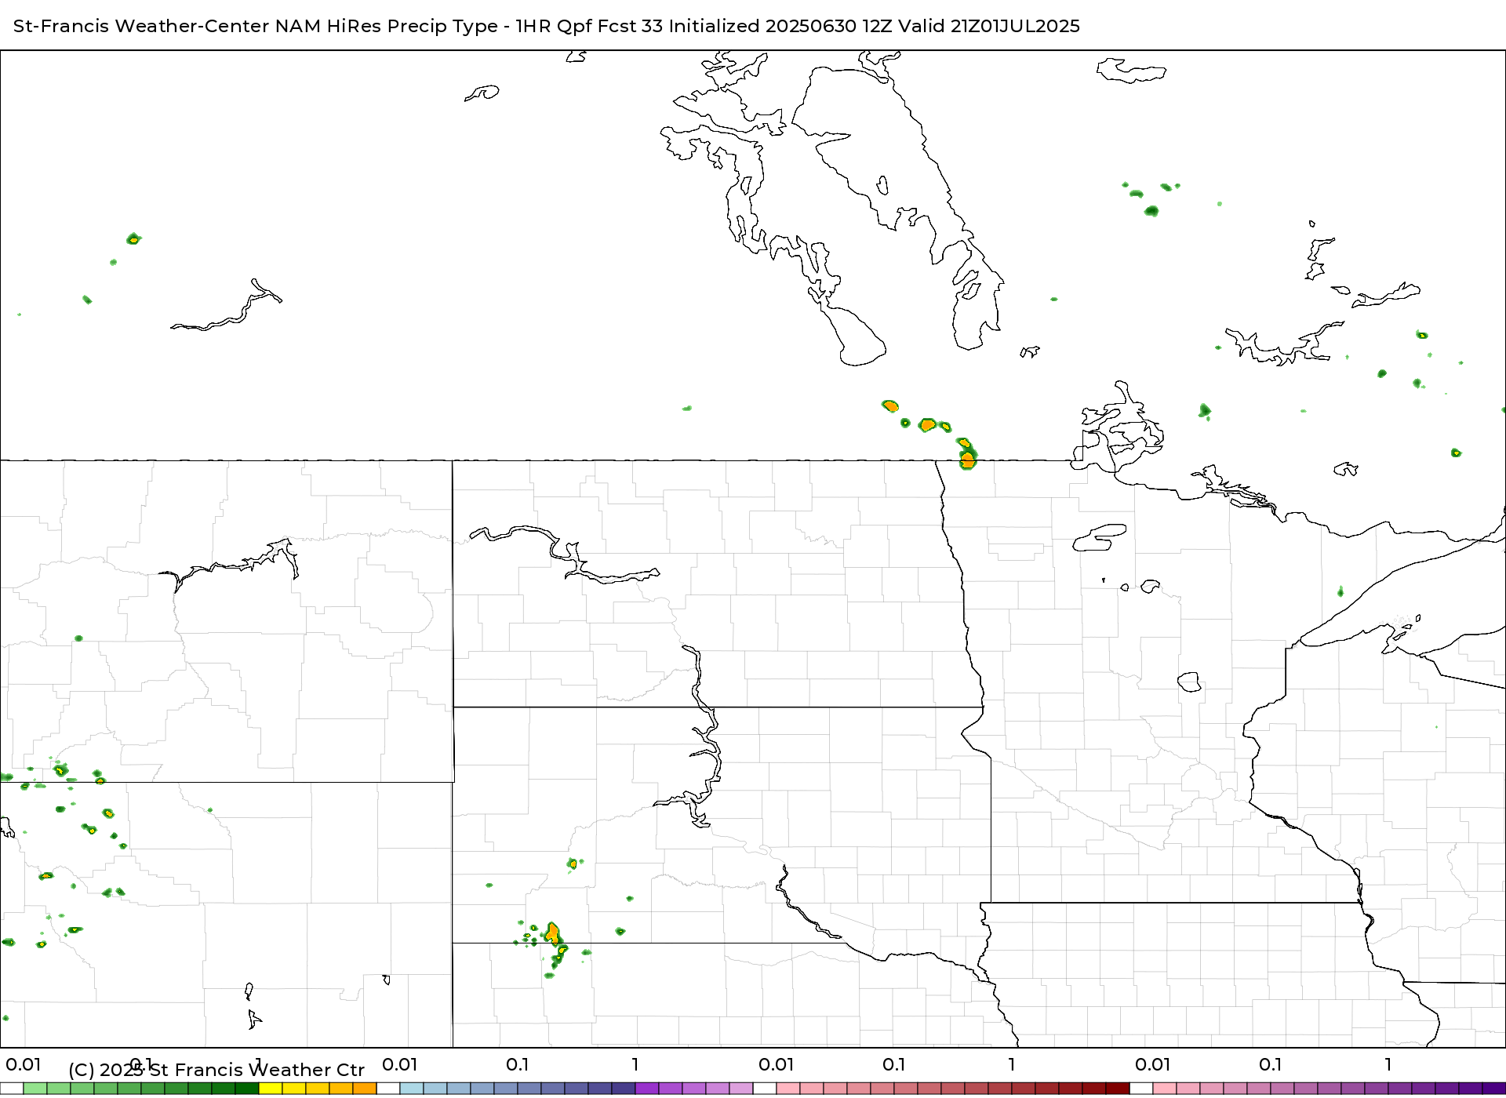This screenshot has height=1098, width=1506.
Task: Select the bright yellow legend swatch
Action: pyautogui.click(x=271, y=1089)
